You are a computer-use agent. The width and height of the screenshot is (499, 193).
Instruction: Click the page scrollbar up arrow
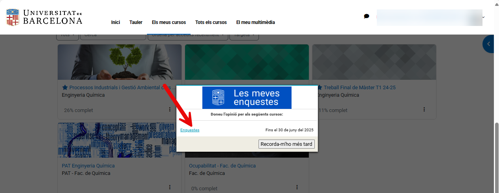pos(496,3)
